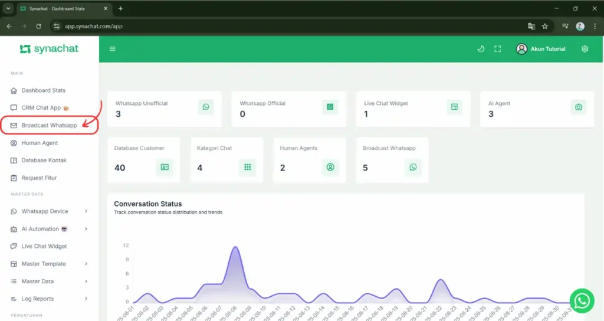Open the translate page icon
Viewport: 604px width, 321px height.
(531, 26)
